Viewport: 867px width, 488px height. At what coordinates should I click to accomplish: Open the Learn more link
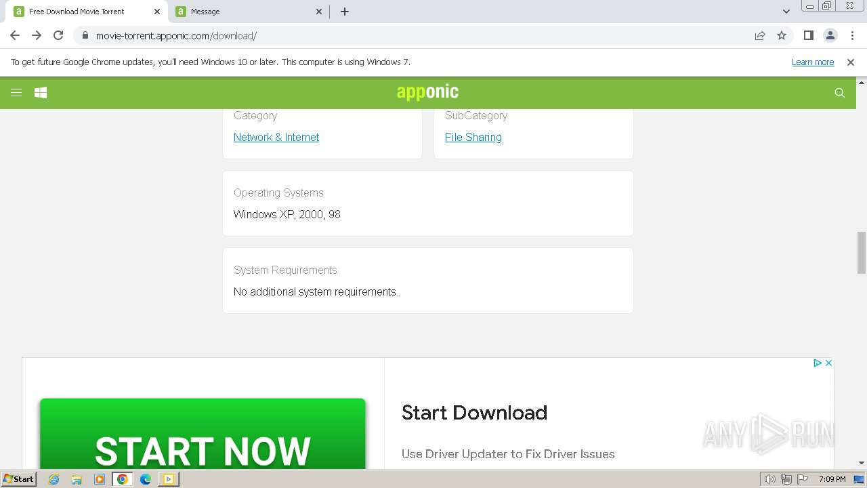point(813,62)
